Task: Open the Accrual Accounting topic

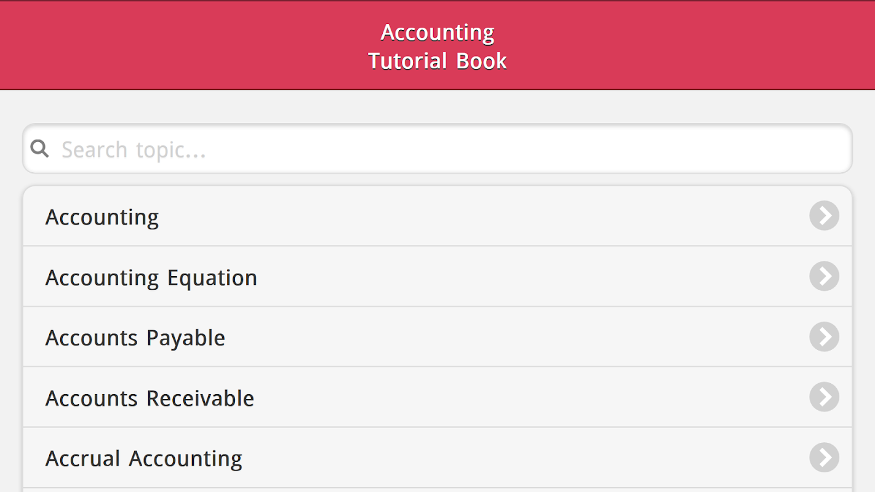Action: point(437,457)
